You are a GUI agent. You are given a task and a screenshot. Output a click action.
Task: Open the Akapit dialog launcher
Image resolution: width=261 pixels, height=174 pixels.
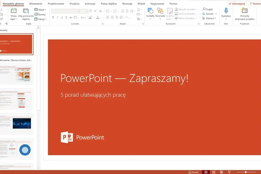point(143,24)
